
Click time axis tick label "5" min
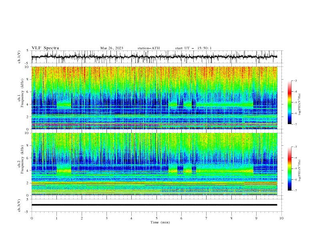point(156,218)
